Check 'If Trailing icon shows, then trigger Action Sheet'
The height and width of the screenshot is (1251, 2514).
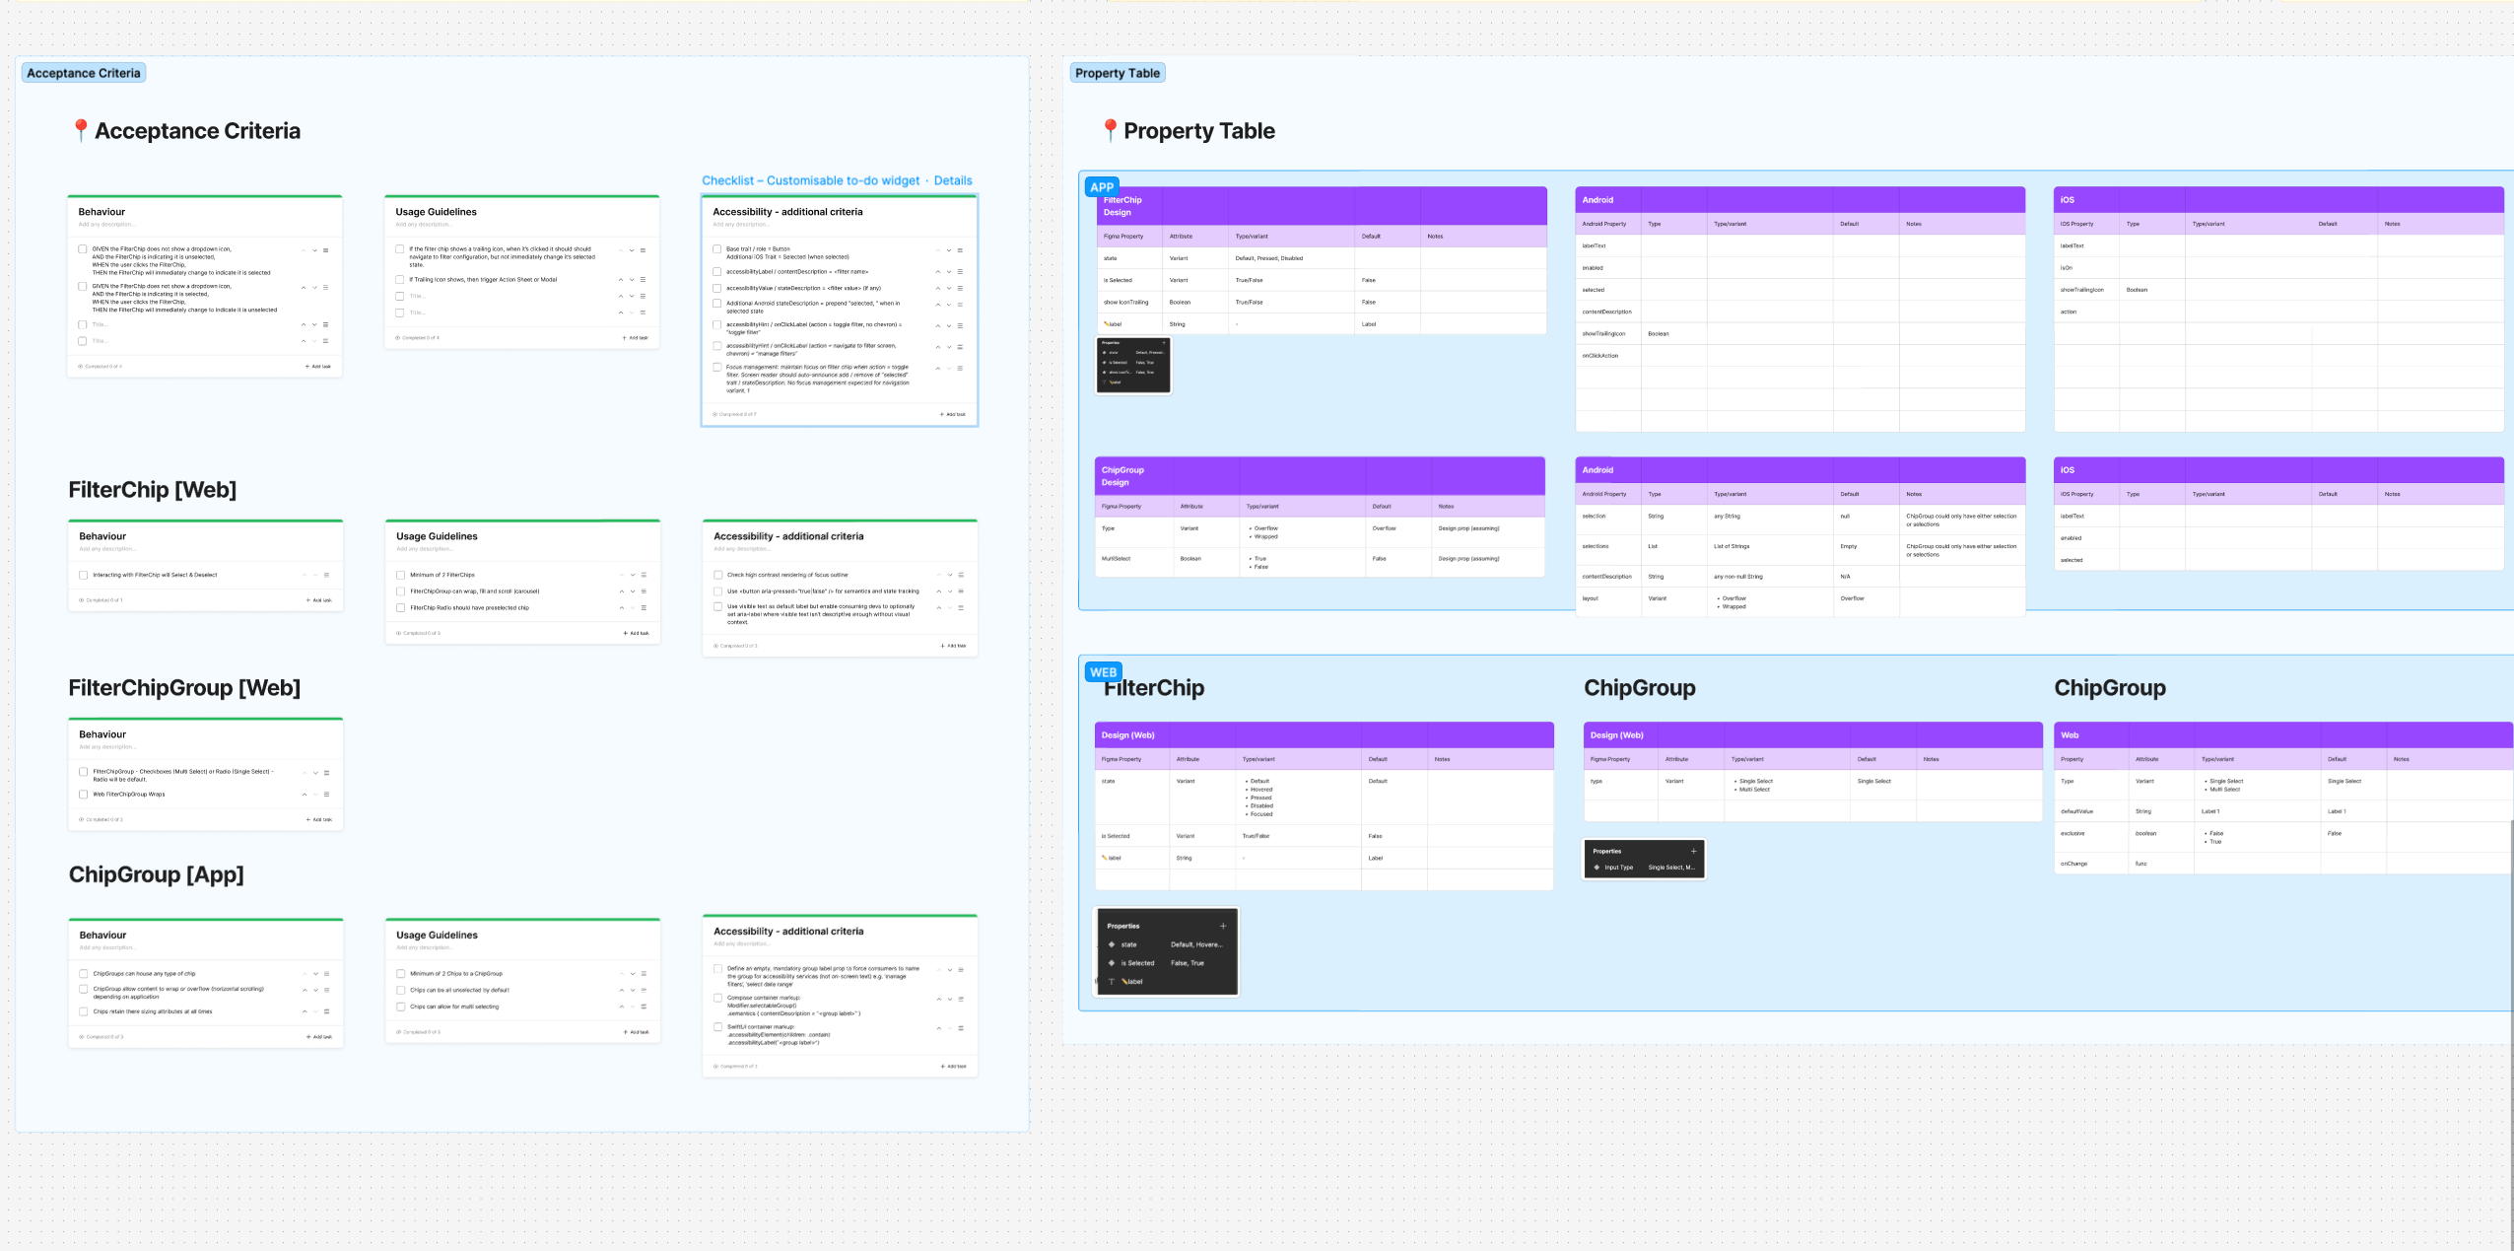(400, 280)
